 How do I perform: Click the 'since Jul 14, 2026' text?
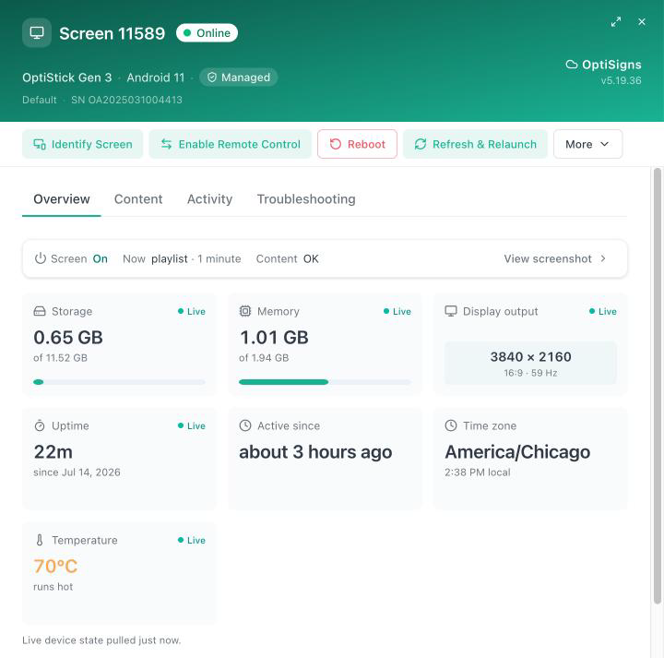(77, 473)
